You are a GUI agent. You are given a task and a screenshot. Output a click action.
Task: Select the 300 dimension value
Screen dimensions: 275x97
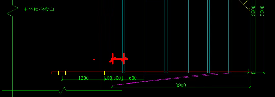117,78
